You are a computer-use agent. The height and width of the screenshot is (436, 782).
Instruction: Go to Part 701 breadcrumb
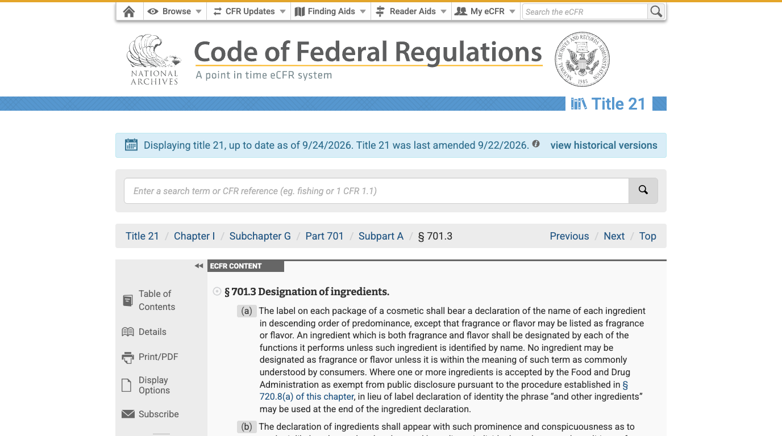point(325,236)
